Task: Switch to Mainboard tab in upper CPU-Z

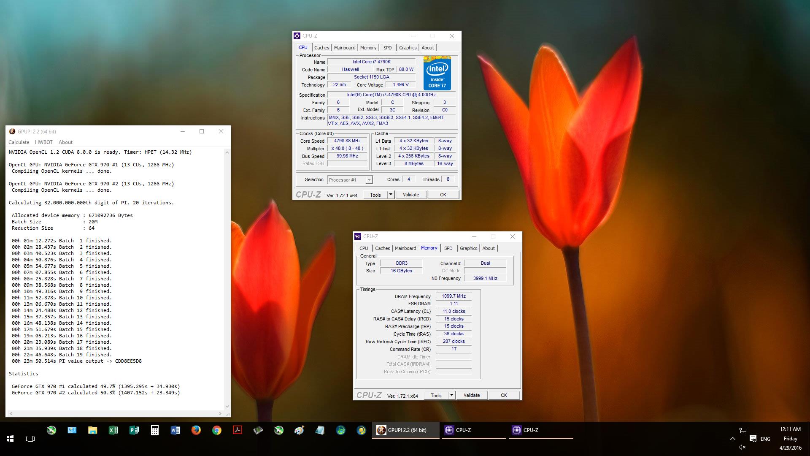Action: 345,48
